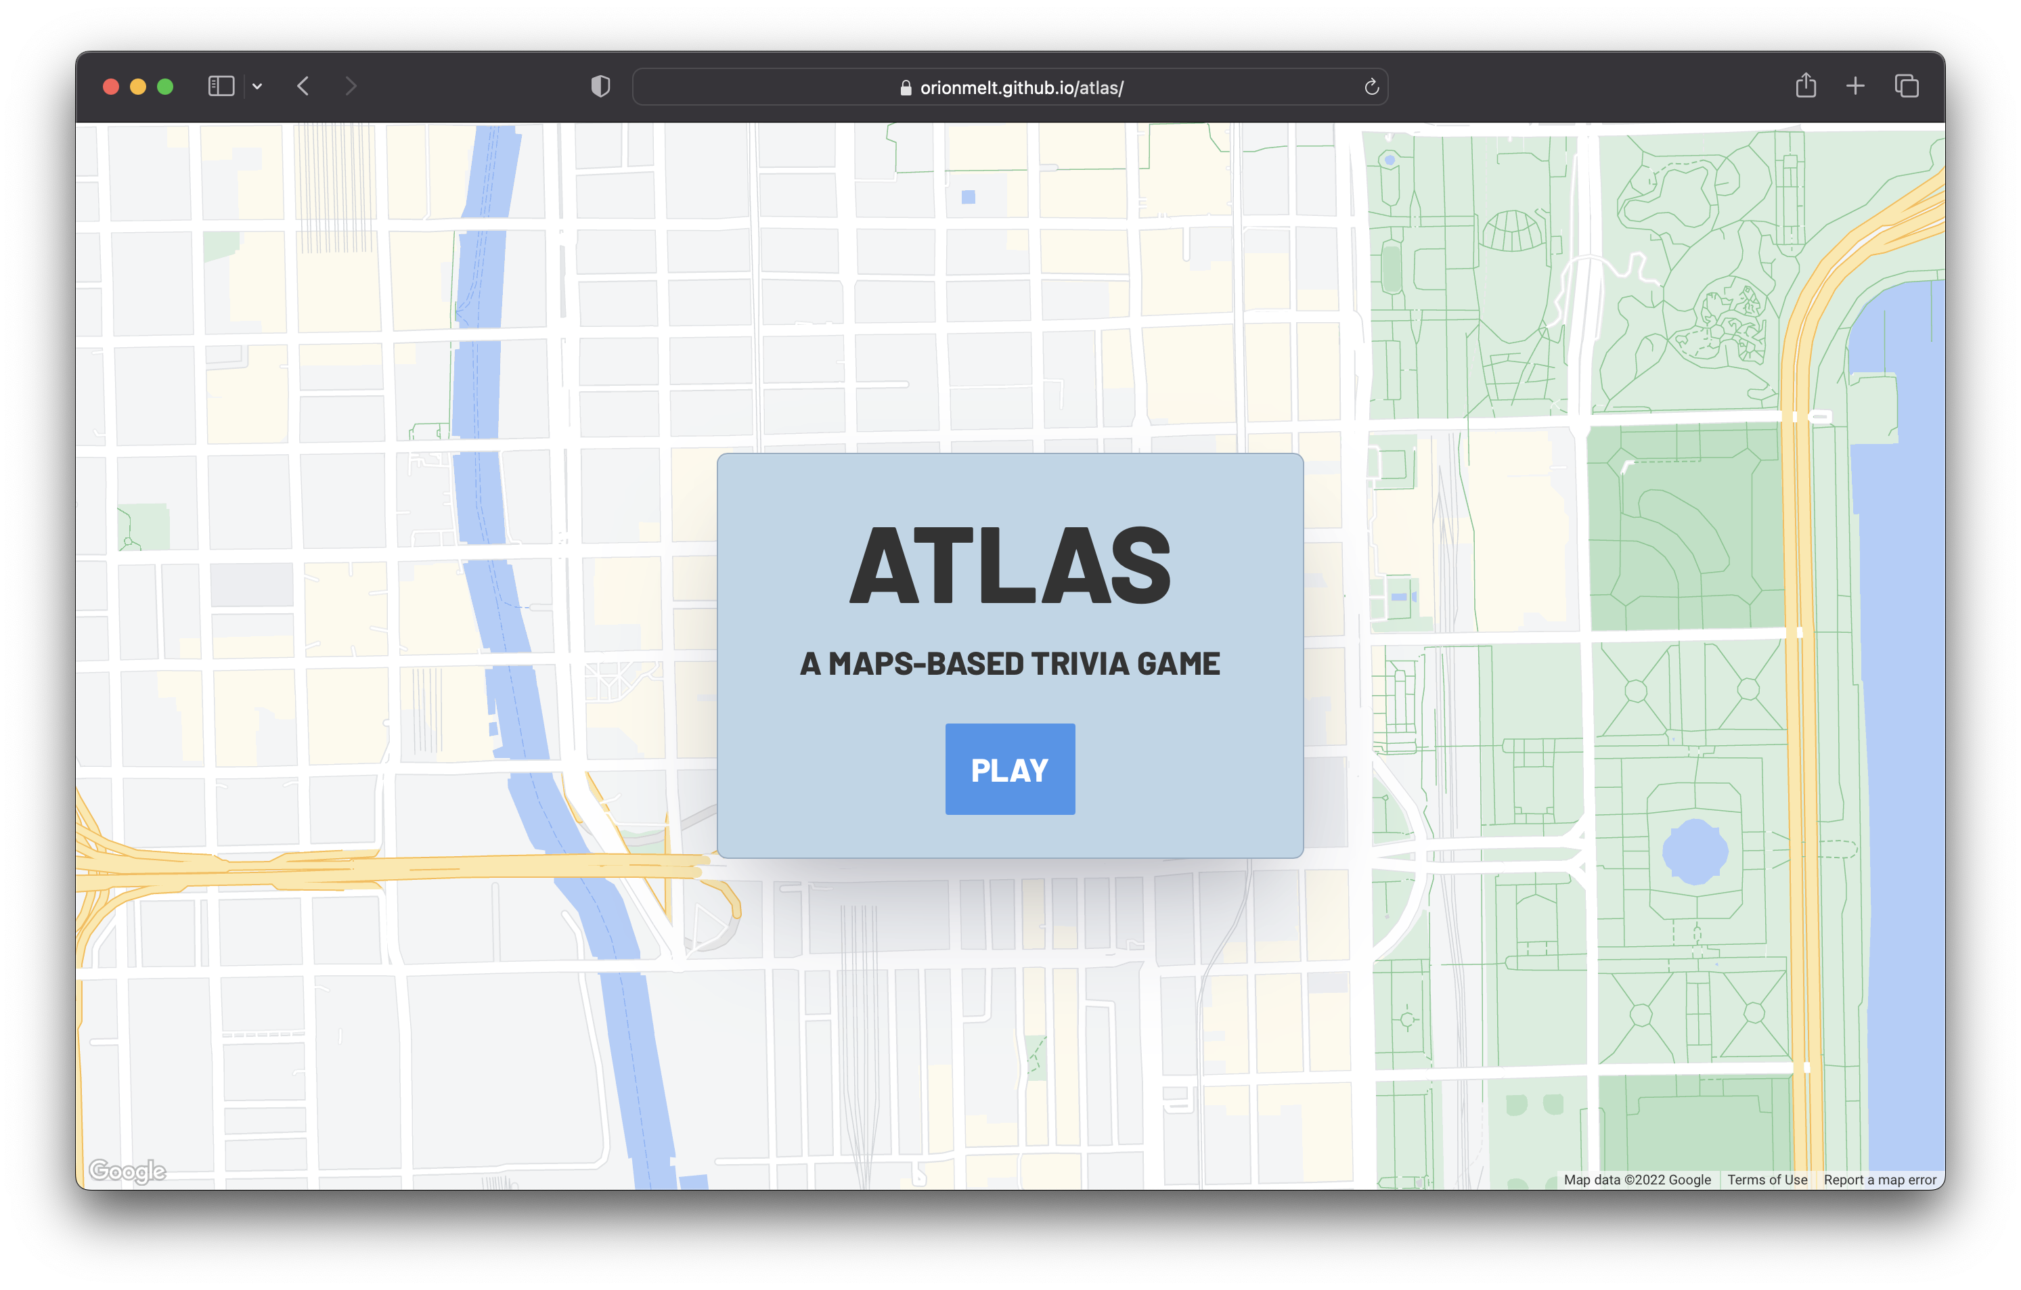
Task: Click the PLAY button
Action: [1010, 769]
